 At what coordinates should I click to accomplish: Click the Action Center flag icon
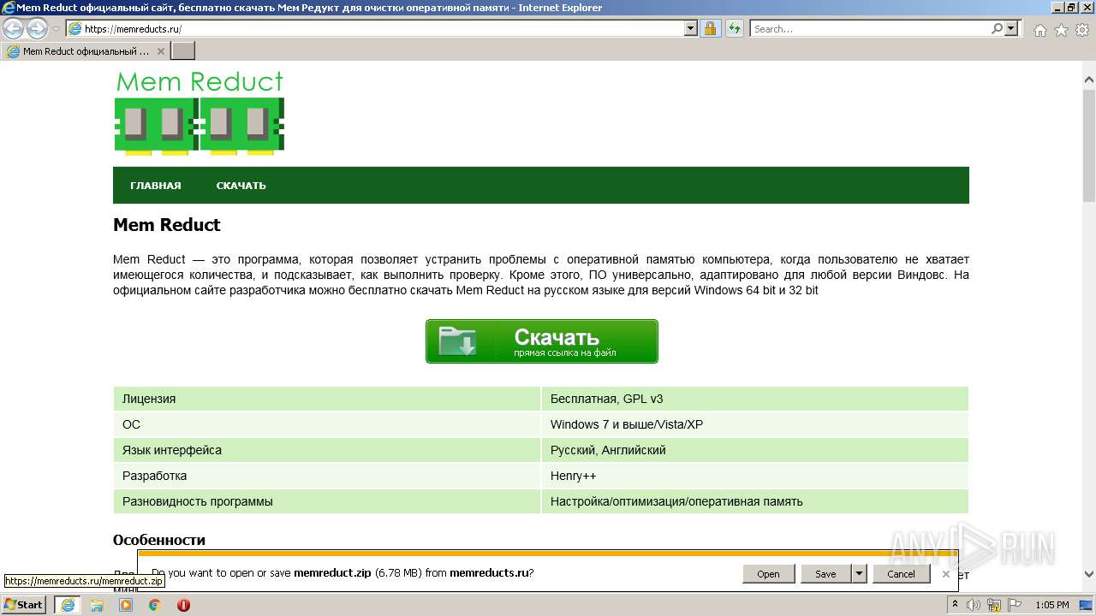coord(1014,605)
